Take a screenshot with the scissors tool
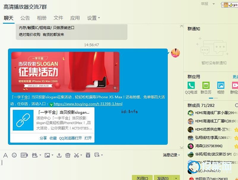238x180 pixels. [76, 155]
